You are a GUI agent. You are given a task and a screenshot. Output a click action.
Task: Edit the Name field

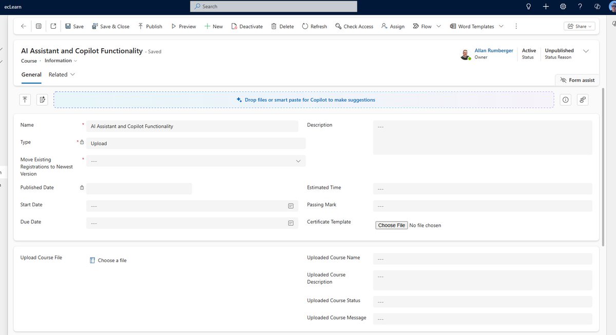point(192,126)
